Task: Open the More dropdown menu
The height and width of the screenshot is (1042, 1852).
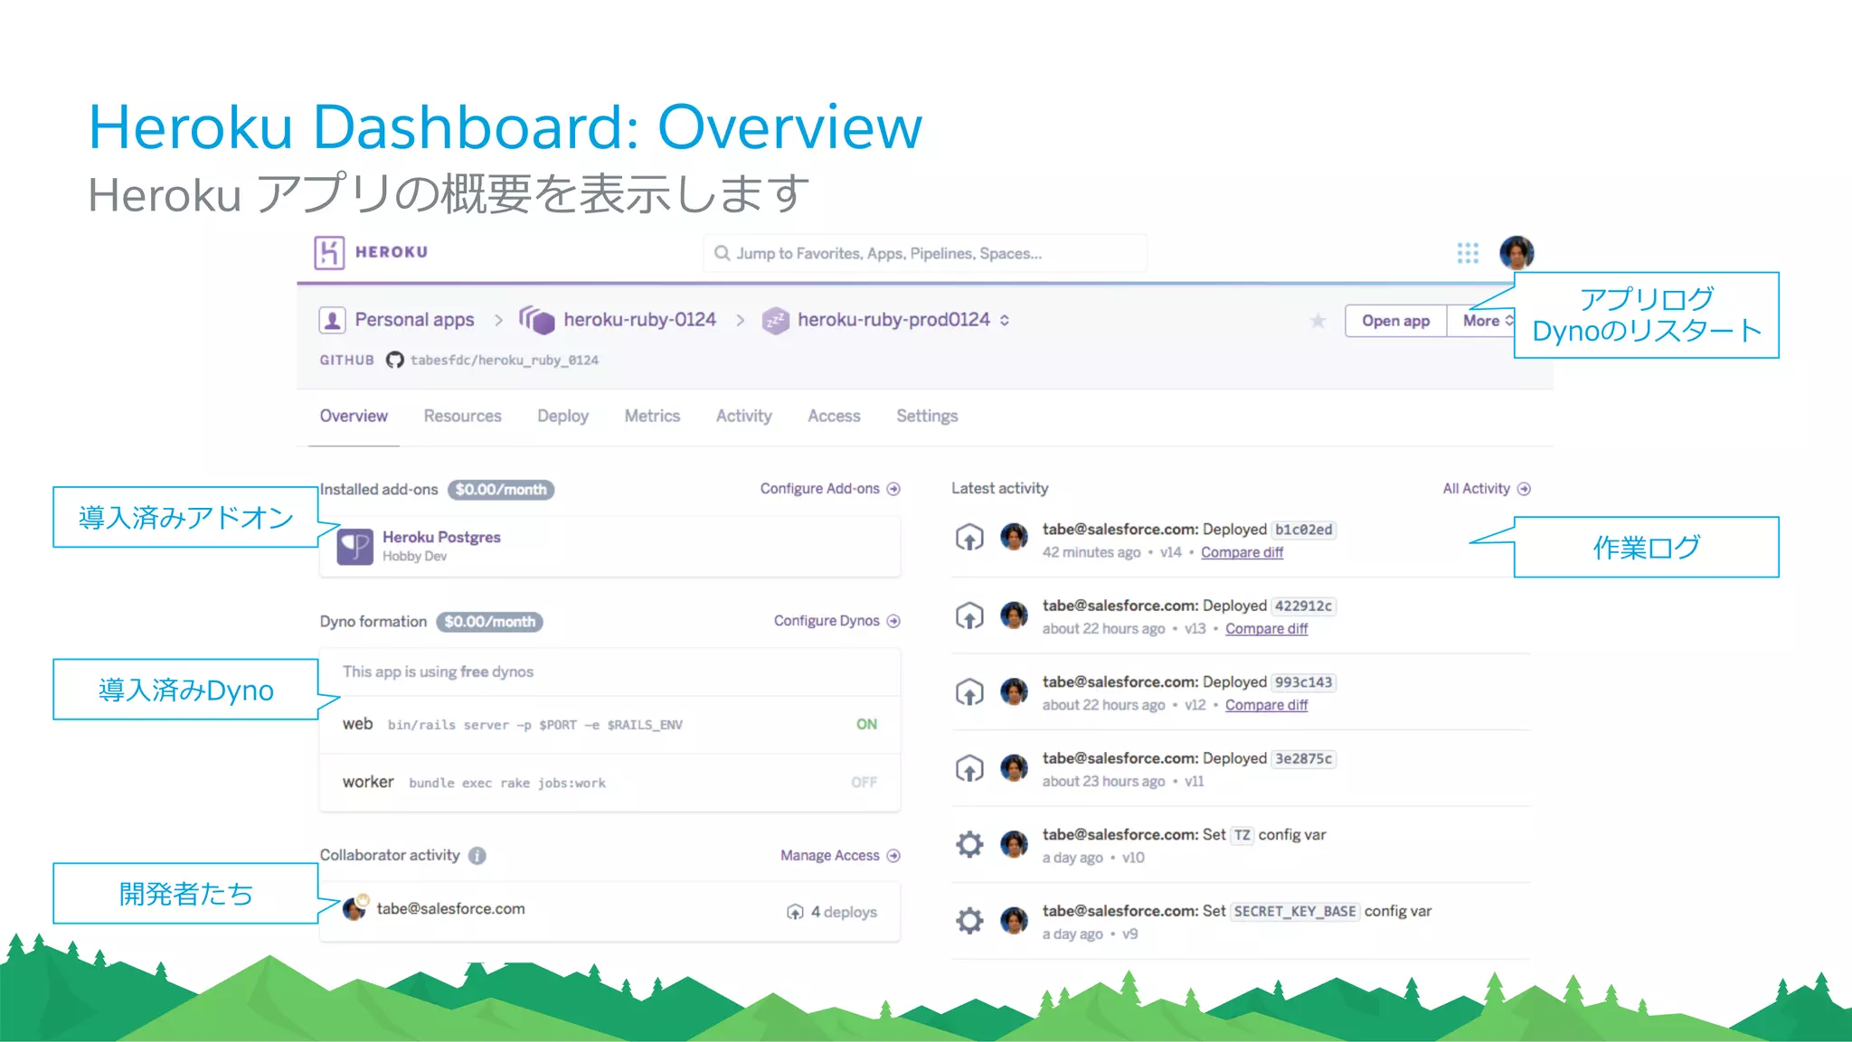Action: click(x=1483, y=321)
